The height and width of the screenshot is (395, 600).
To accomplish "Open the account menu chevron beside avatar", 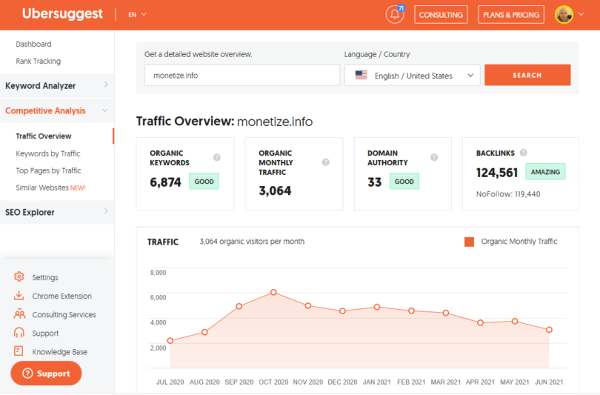I will pos(581,15).
